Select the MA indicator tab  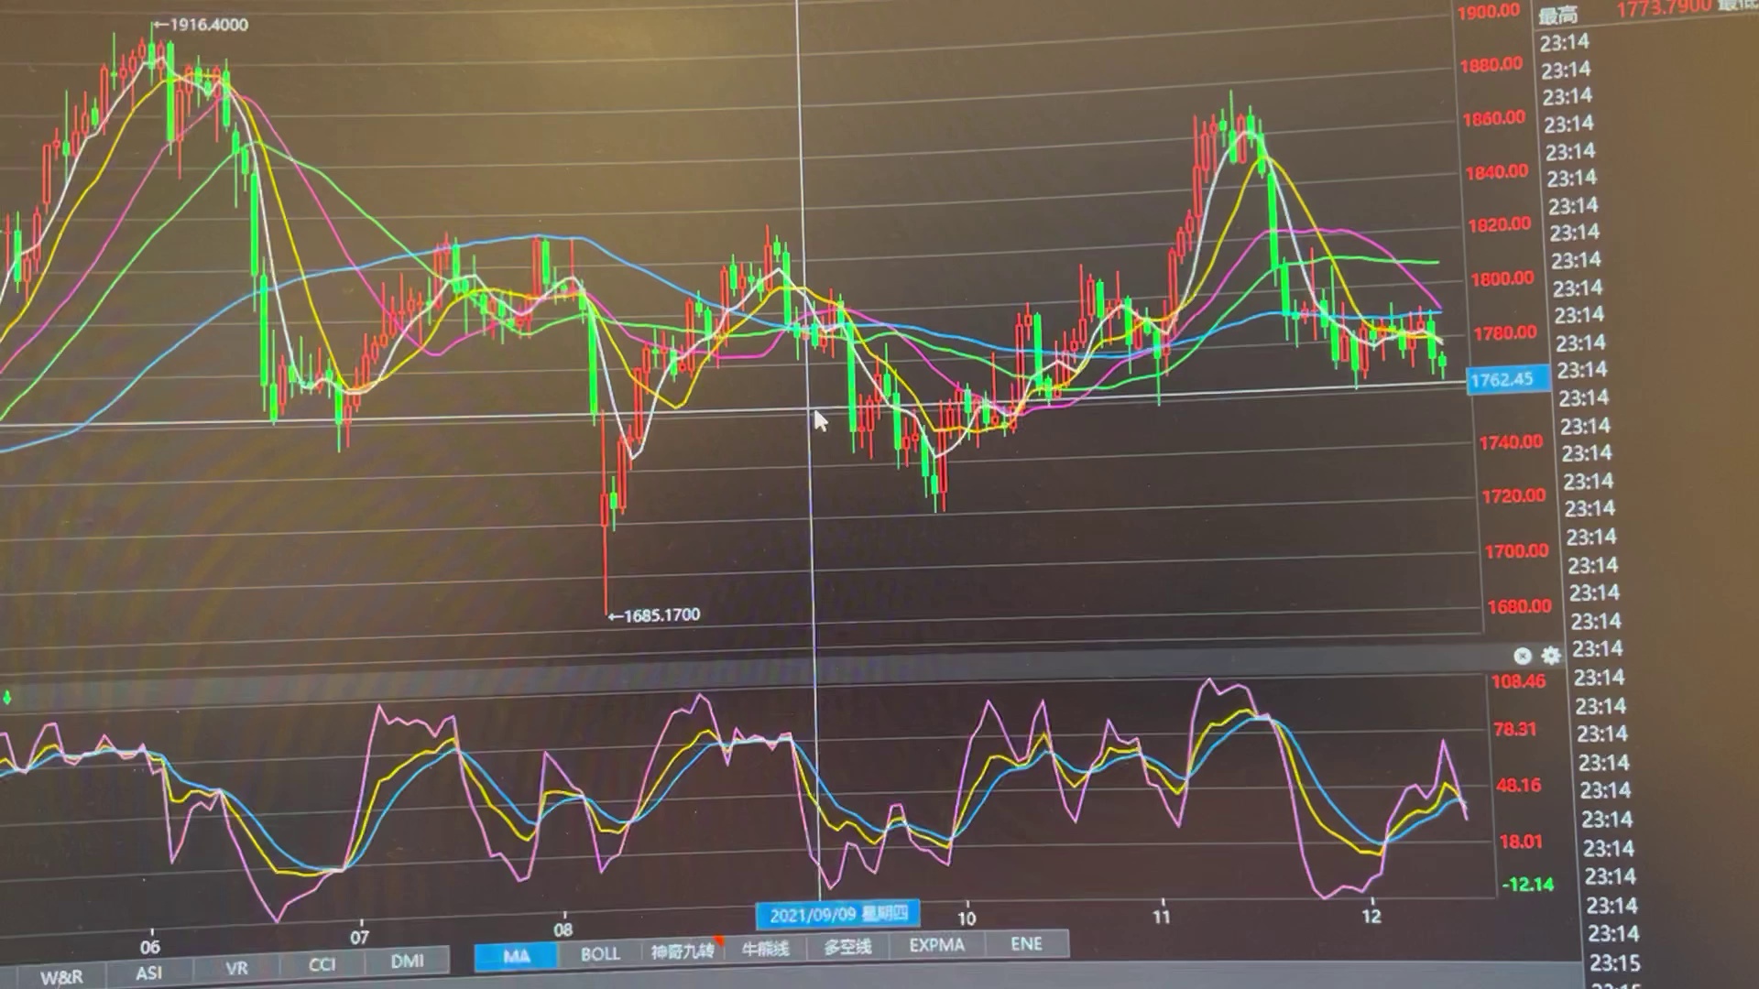pyautogui.click(x=516, y=957)
